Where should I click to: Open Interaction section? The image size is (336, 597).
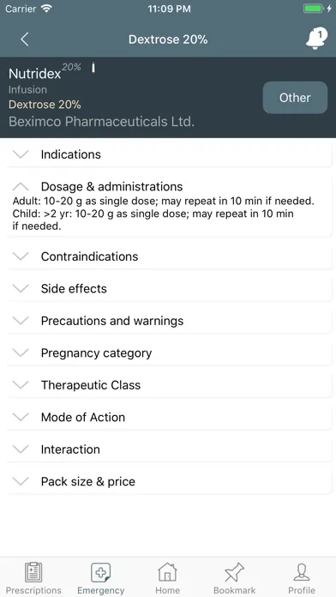pos(169,449)
